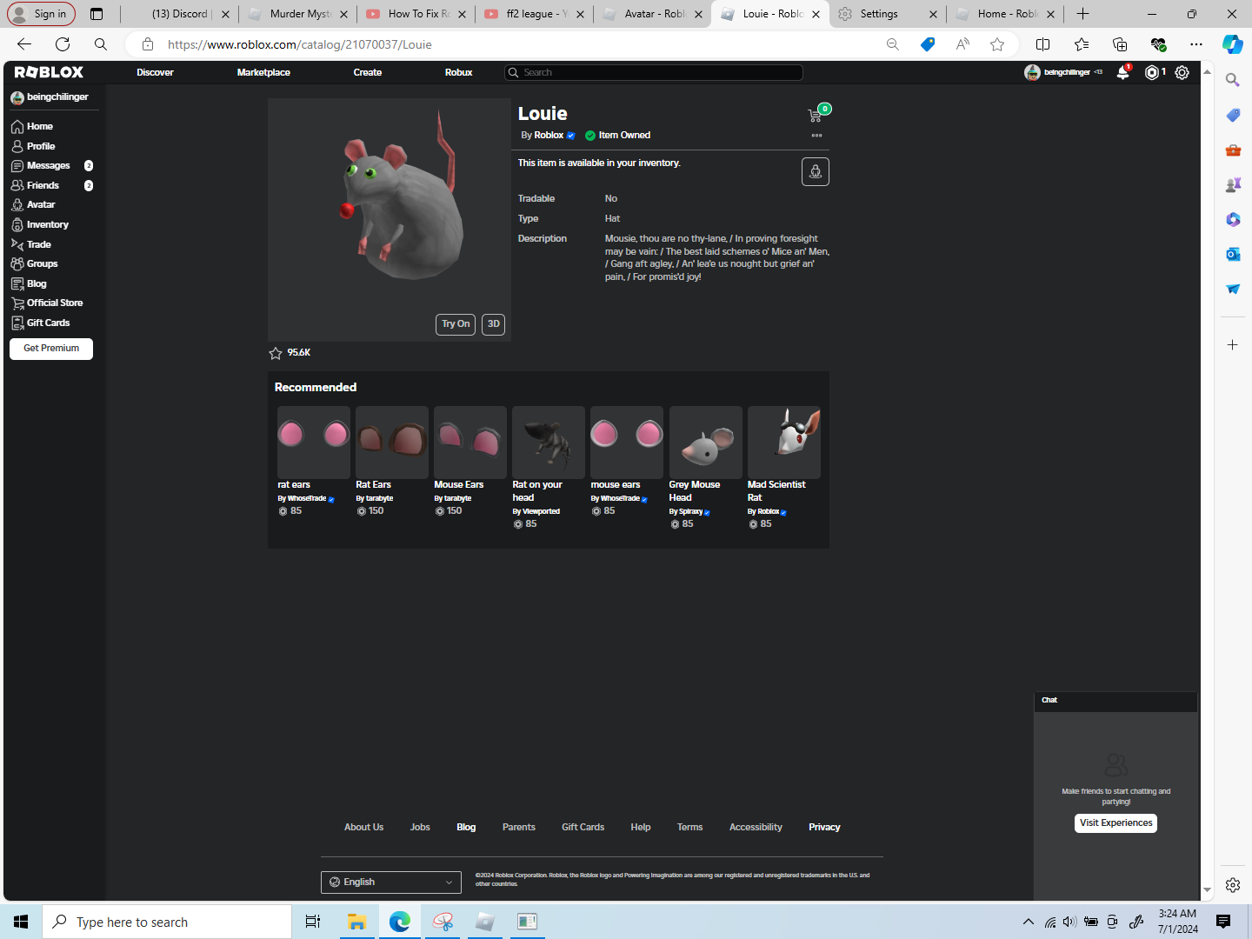Viewport: 1252px width, 939px height.
Task: Refresh the browser page
Action: pos(63,44)
